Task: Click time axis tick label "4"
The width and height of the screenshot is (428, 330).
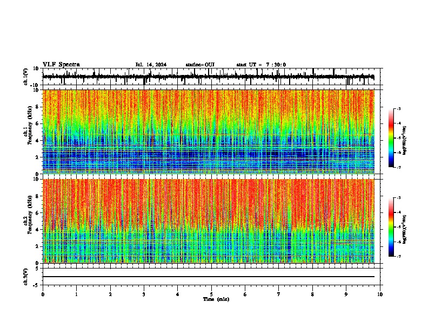Action: 178,294
